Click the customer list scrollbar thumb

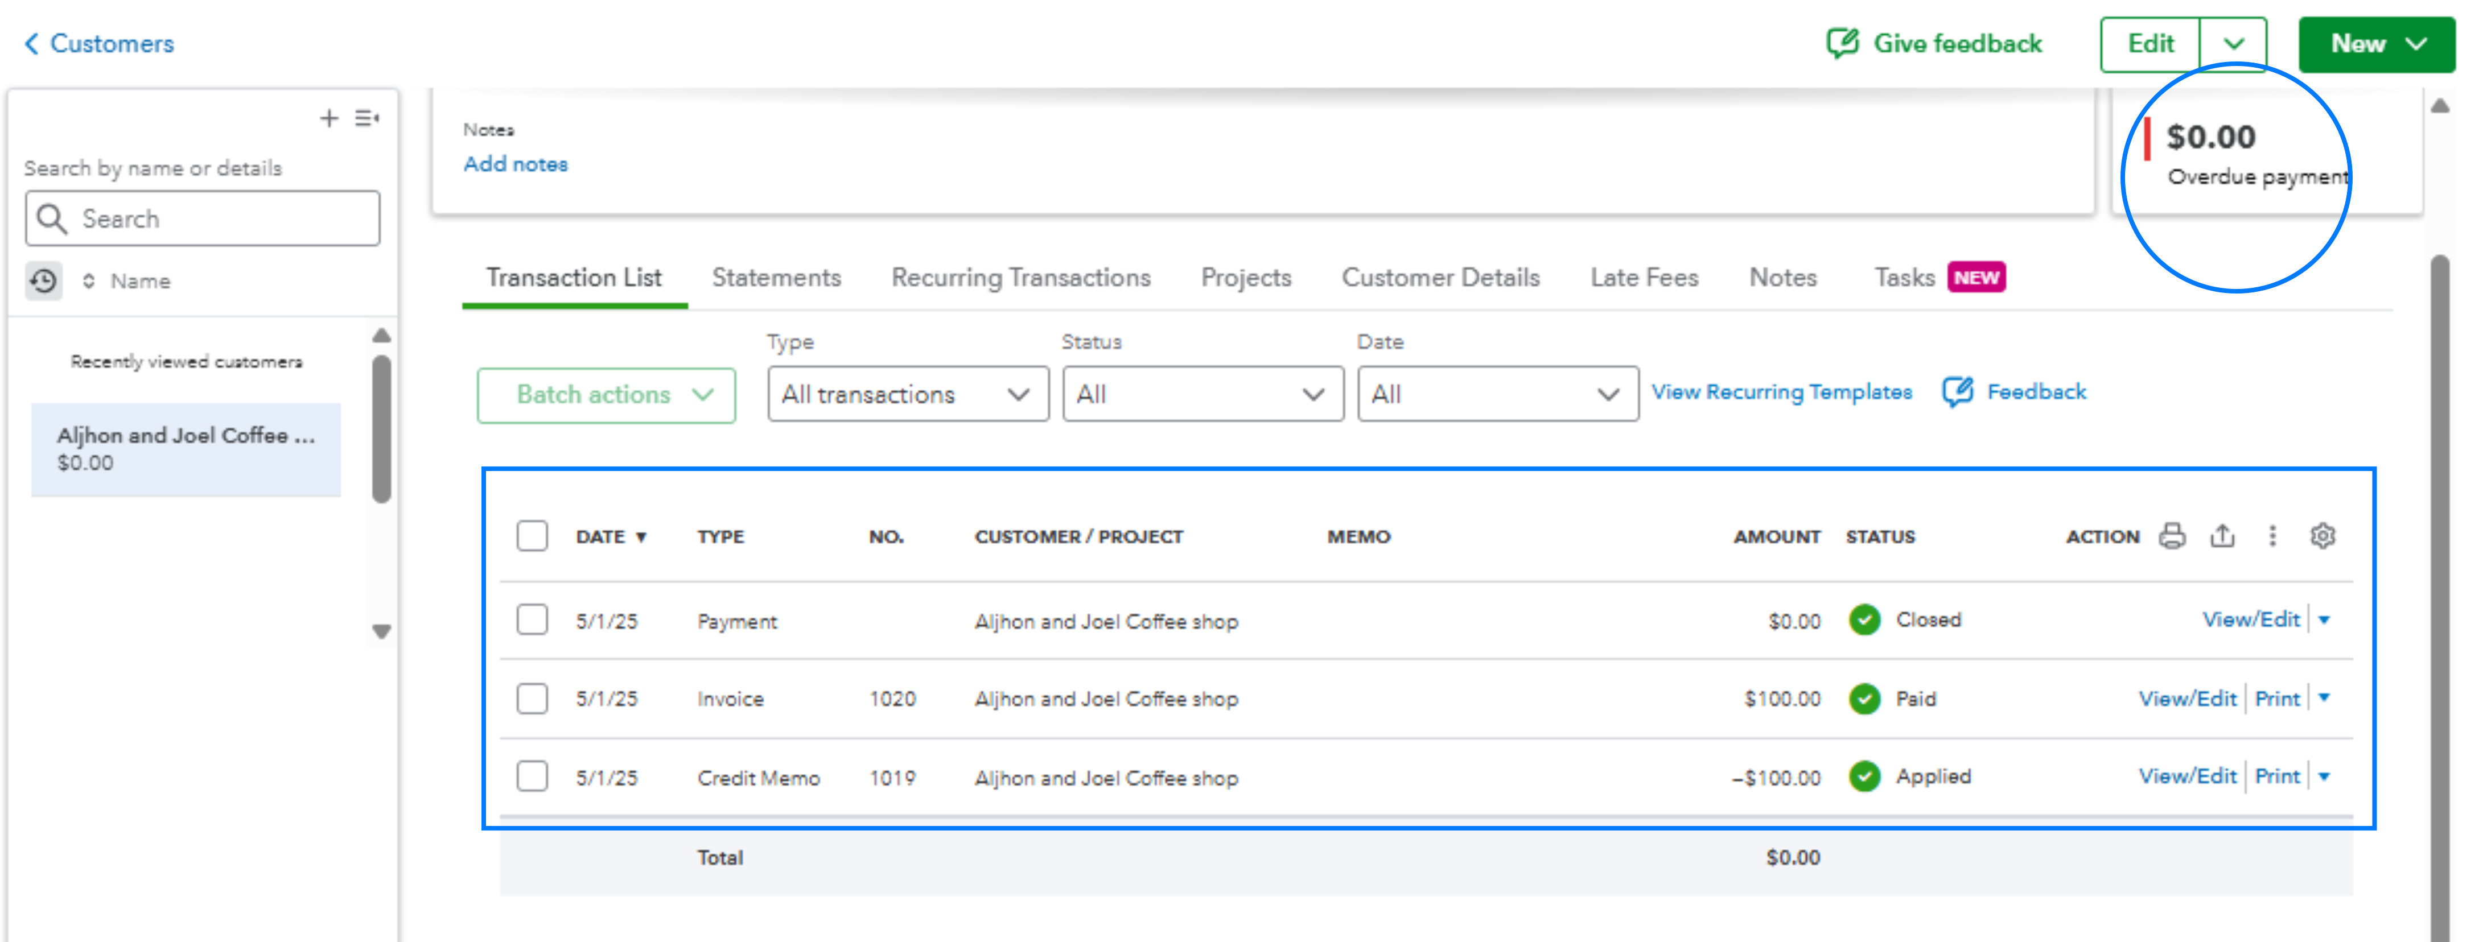coord(381,429)
